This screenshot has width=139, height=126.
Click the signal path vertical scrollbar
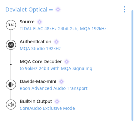(132, 65)
